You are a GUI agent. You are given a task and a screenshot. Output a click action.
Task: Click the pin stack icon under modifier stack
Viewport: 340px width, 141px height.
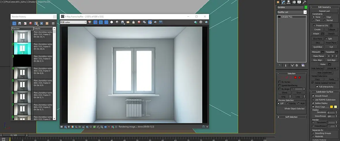(279, 65)
